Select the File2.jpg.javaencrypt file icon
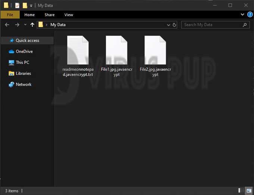The image size is (254, 195). tap(155, 50)
